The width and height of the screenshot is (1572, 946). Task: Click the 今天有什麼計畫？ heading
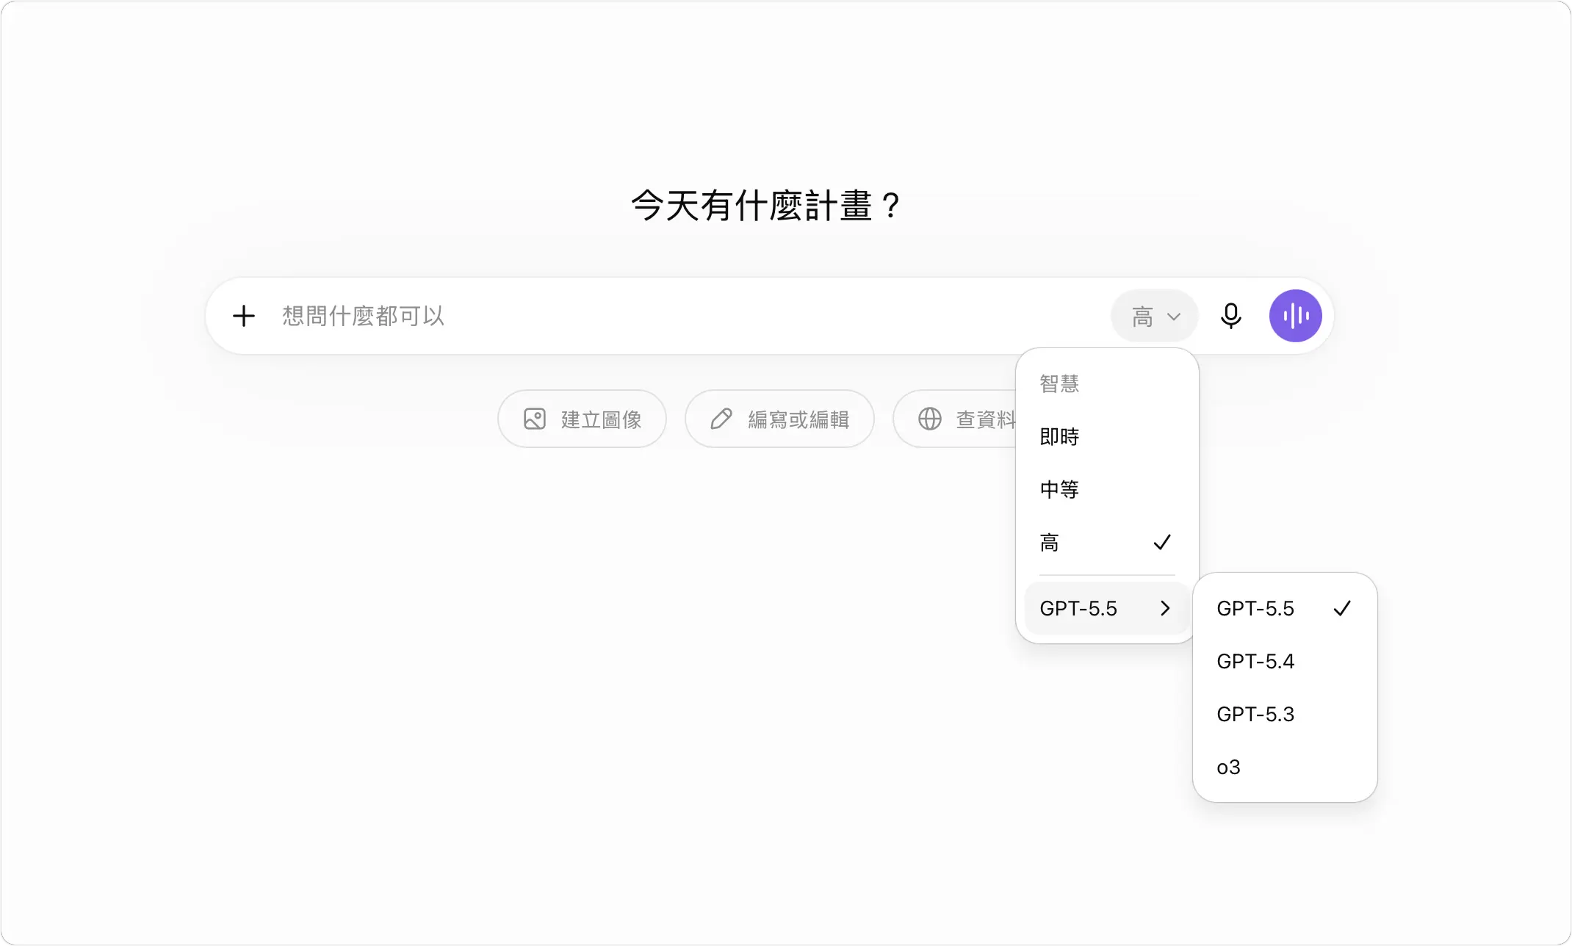766,205
